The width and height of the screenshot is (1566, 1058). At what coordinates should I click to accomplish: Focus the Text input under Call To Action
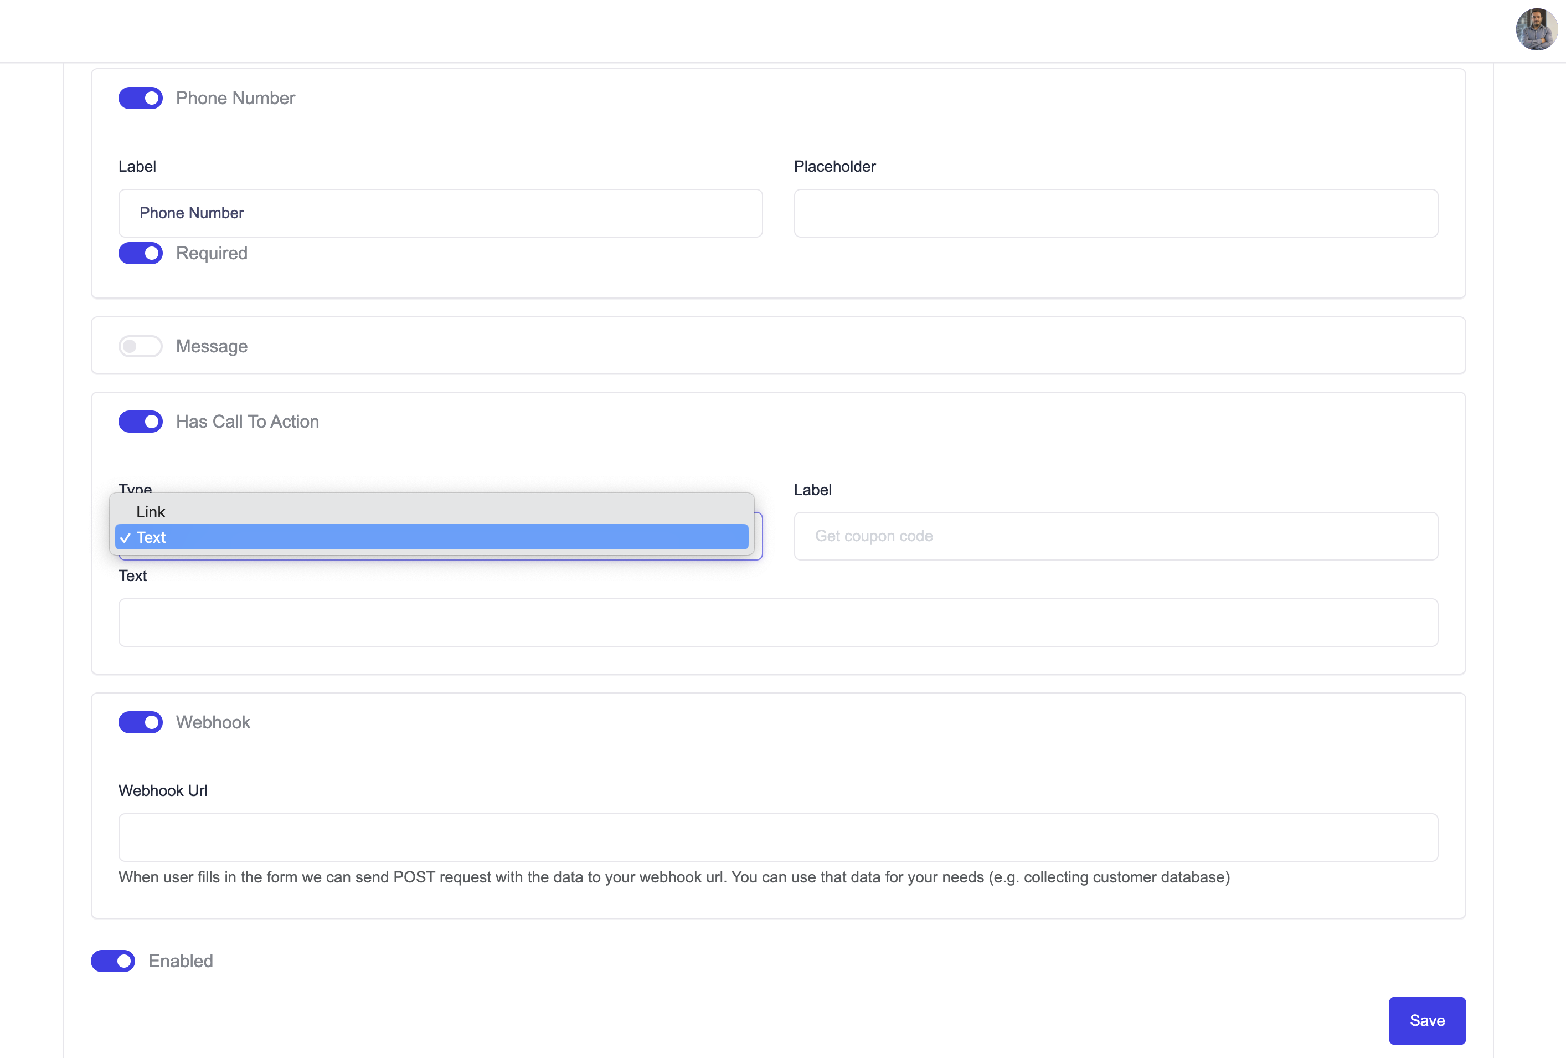point(778,622)
